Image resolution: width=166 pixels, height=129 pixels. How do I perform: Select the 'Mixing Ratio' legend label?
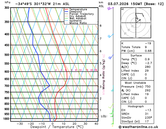point(78,23)
